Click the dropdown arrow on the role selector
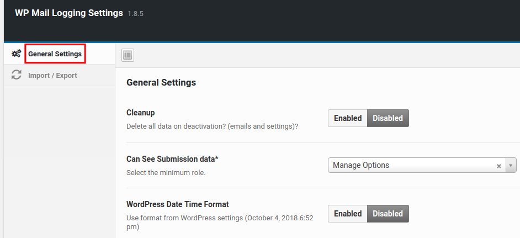This screenshot has width=520, height=238. pyautogui.click(x=511, y=165)
